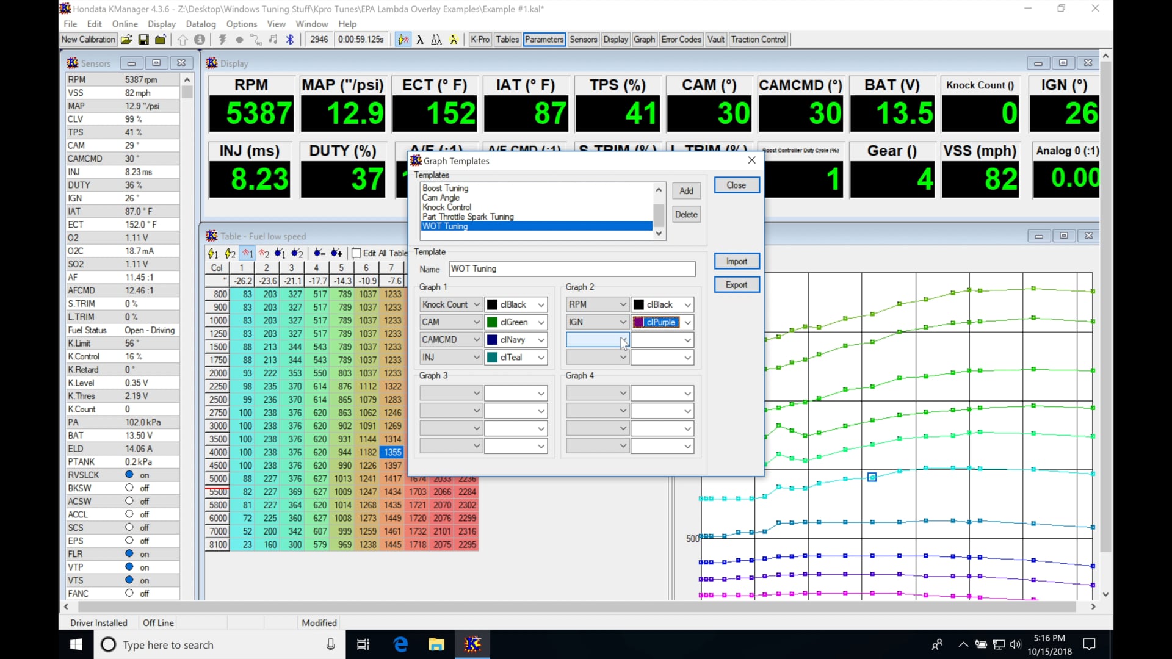This screenshot has height=659, width=1172.
Task: Click the Import button in Graph Templates
Action: (x=737, y=261)
